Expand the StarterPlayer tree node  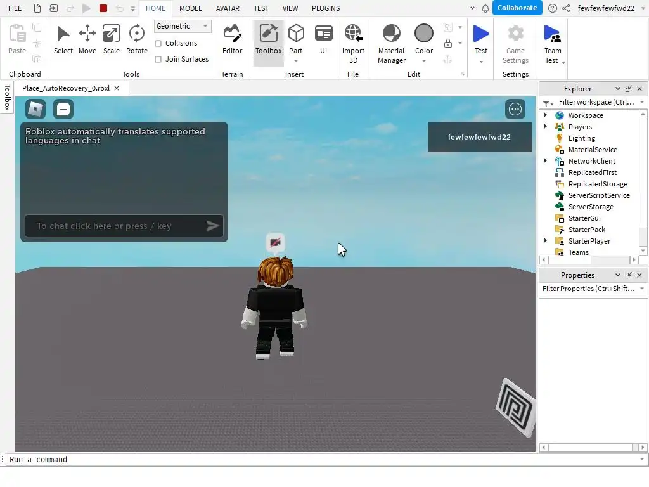[545, 240]
